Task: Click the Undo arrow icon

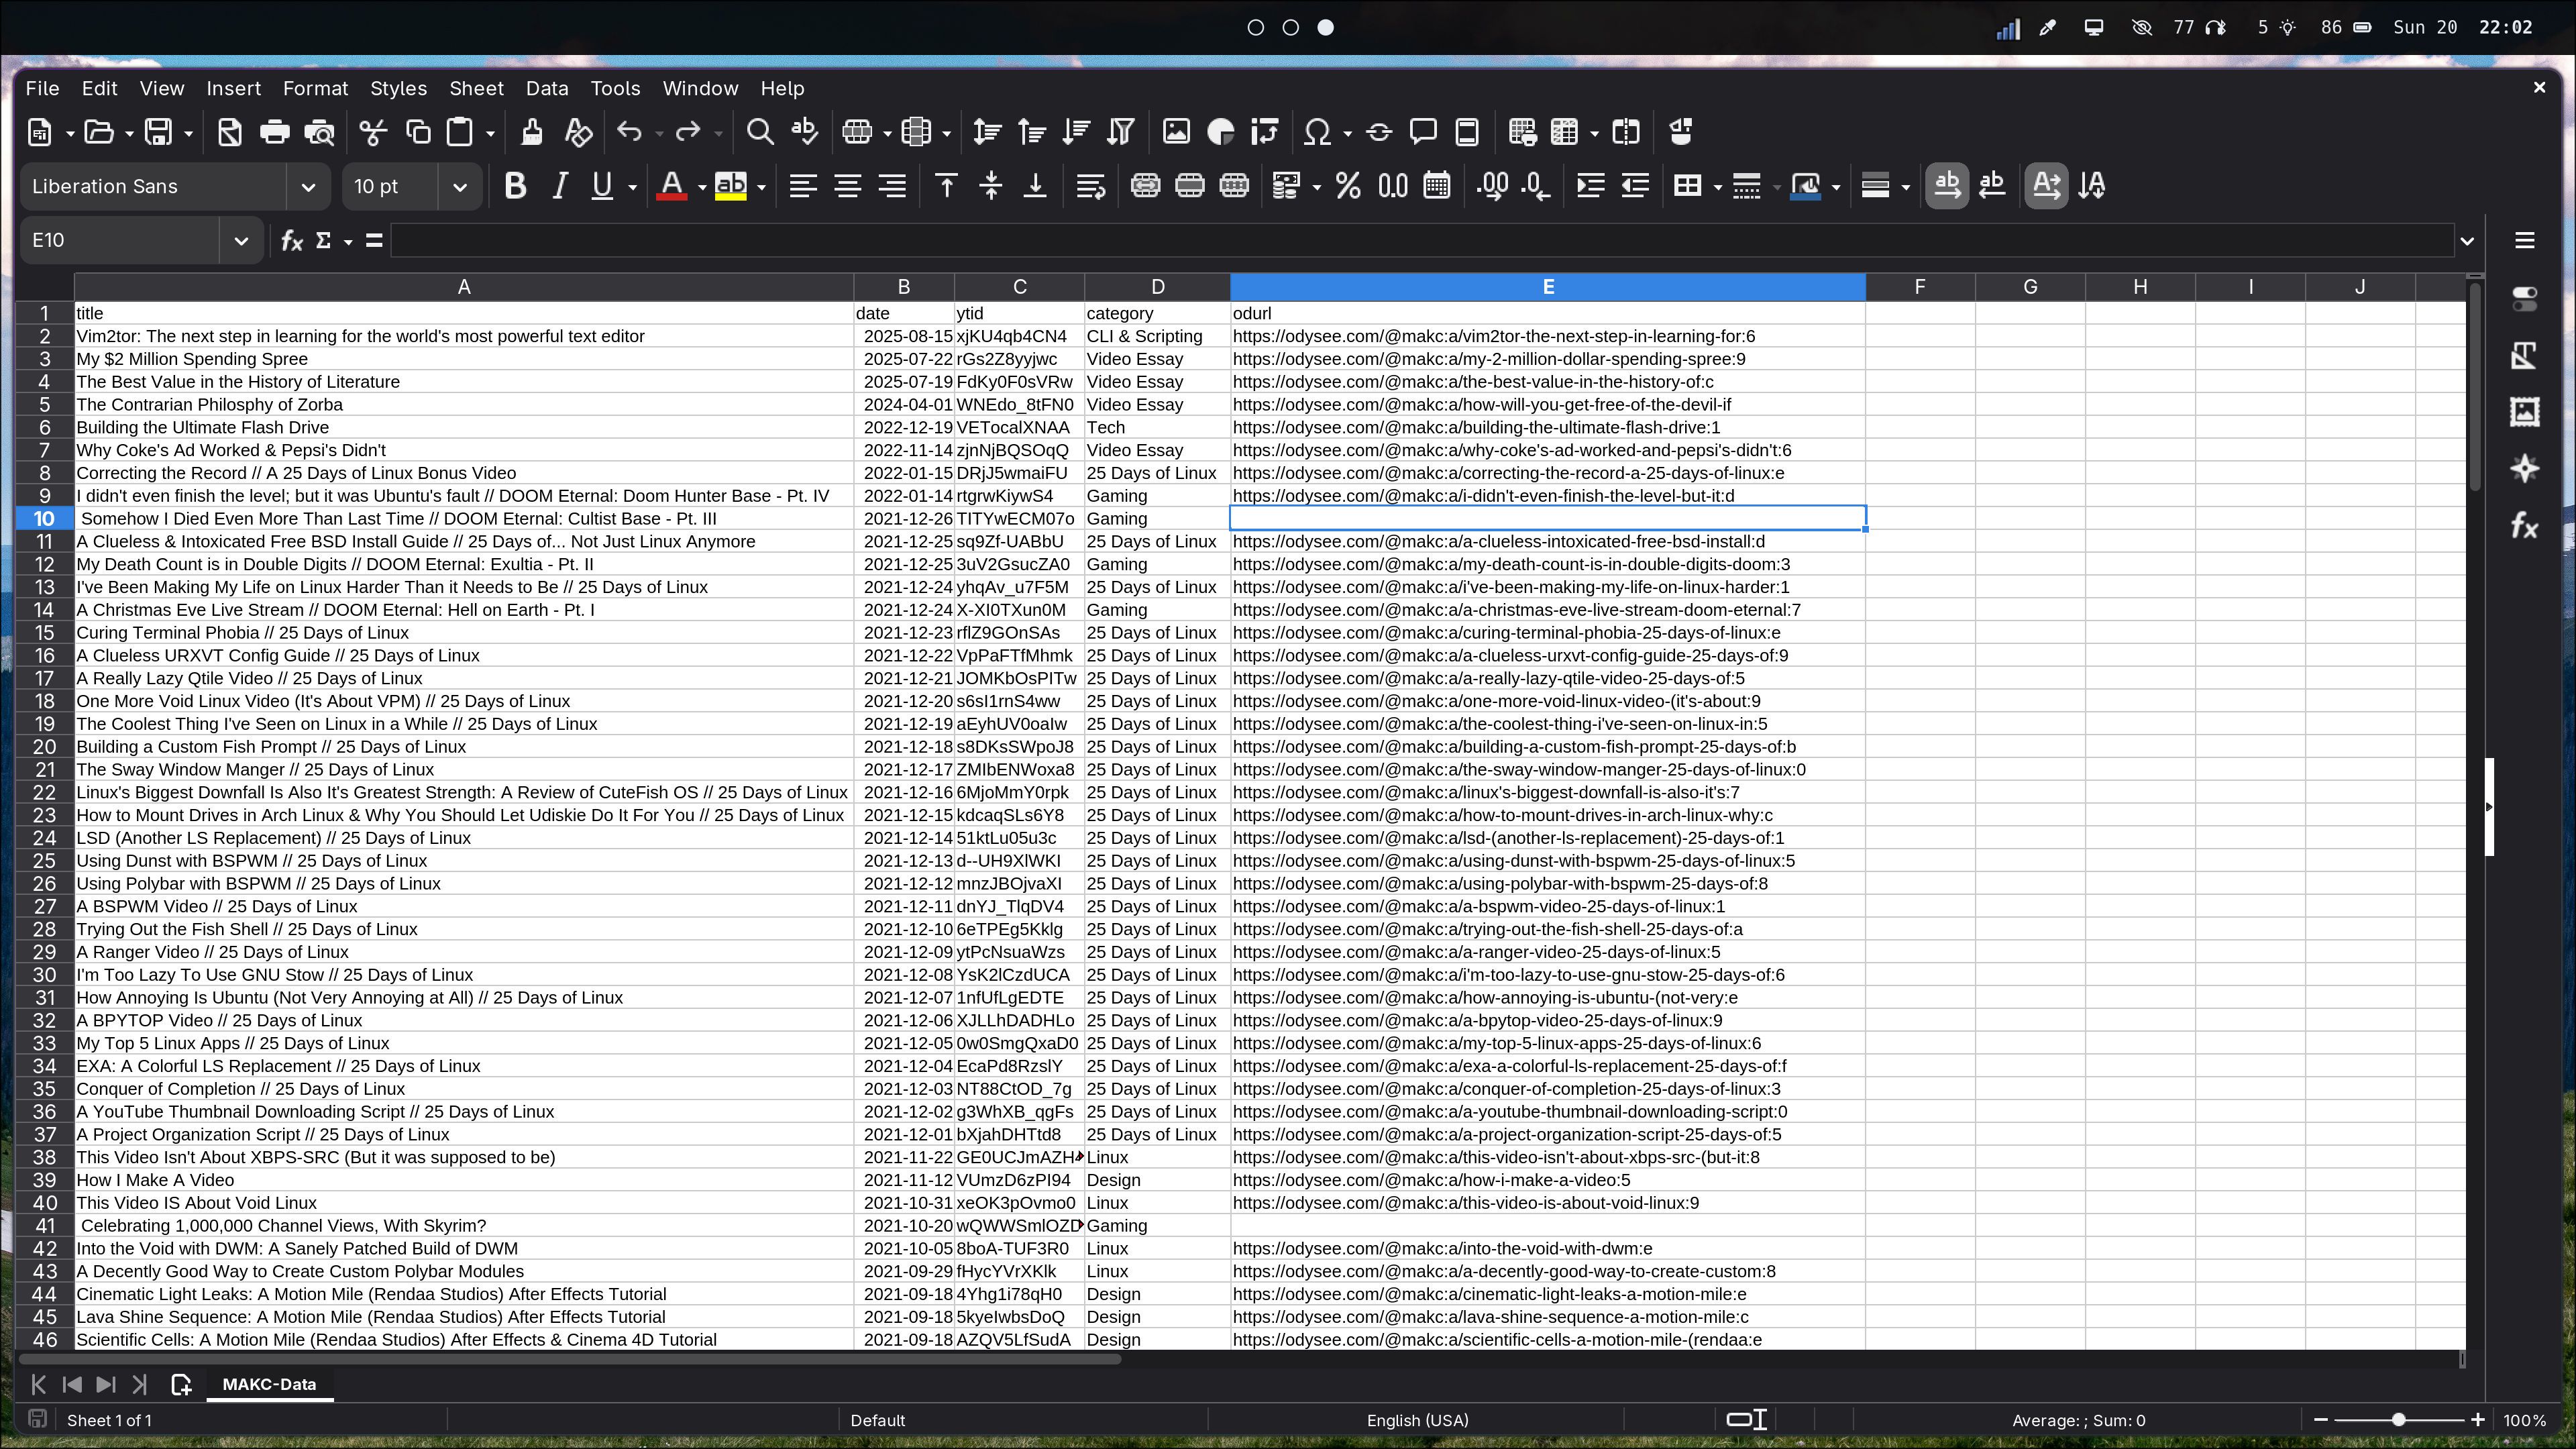Action: pos(629,132)
